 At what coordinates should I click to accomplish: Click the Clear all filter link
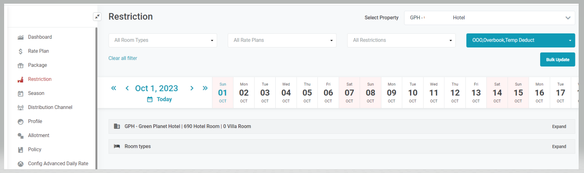click(123, 58)
